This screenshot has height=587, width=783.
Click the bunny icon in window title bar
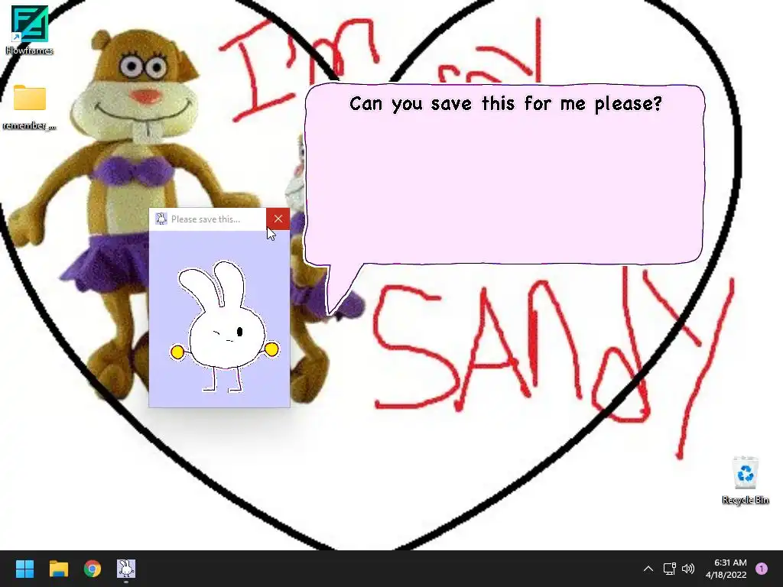[161, 219]
